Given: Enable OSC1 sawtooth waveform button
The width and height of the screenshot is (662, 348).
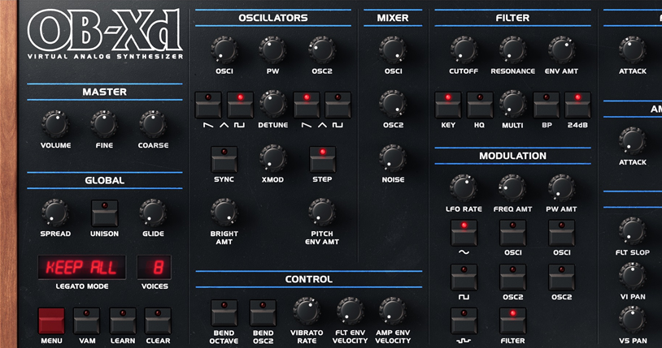Looking at the screenshot, I should 208,105.
